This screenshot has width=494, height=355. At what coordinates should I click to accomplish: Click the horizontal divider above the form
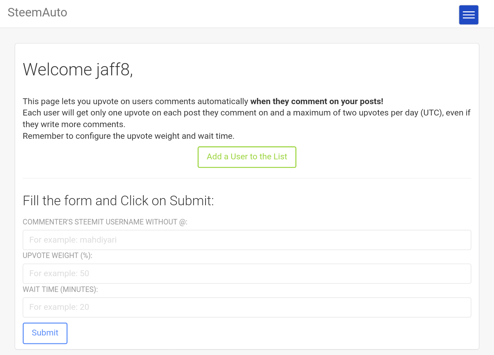click(247, 178)
